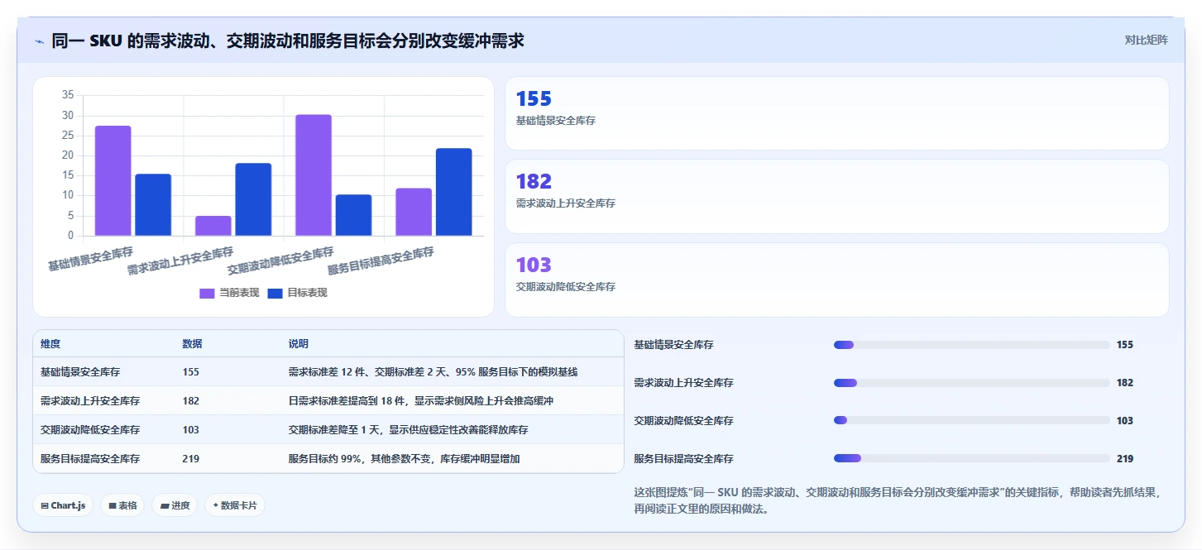
Task: Click the tallest purple bar for 交期波动降低安全库存
Action: [314, 175]
